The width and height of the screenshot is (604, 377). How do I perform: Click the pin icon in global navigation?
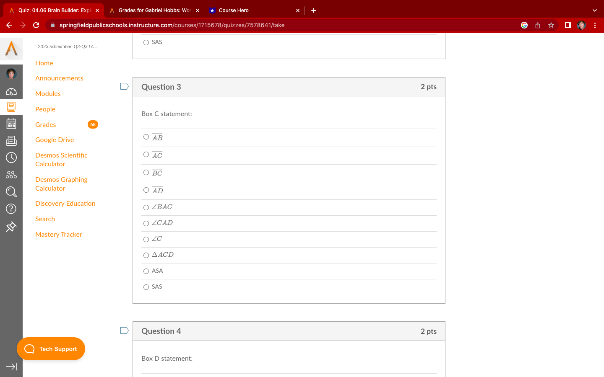click(11, 227)
